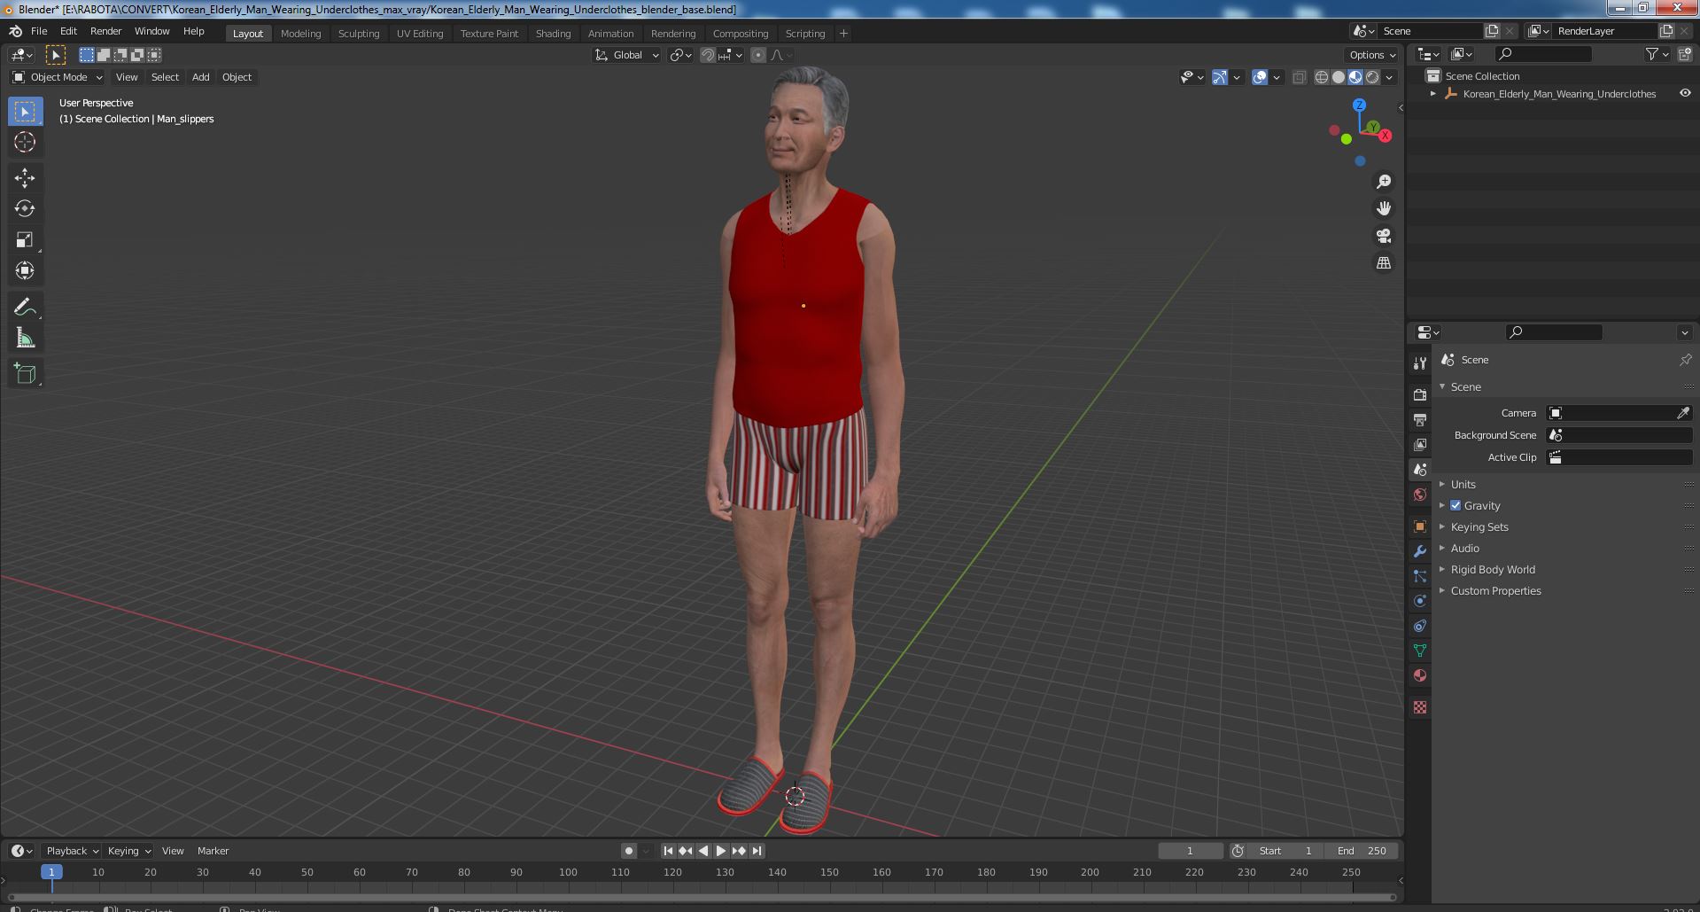1700x912 pixels.
Task: Activate the Scale tool
Action: point(25,240)
